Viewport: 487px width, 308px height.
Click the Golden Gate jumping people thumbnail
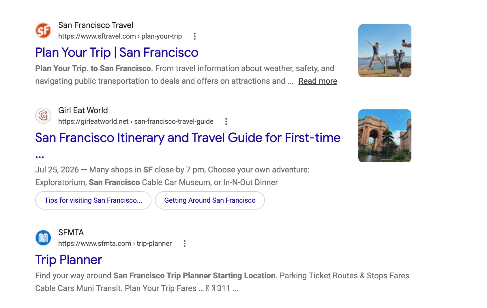tap(385, 51)
